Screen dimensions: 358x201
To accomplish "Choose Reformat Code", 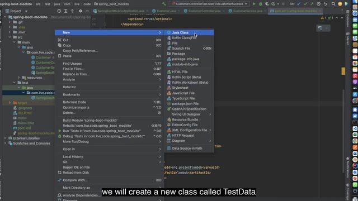I will tap(109, 102).
